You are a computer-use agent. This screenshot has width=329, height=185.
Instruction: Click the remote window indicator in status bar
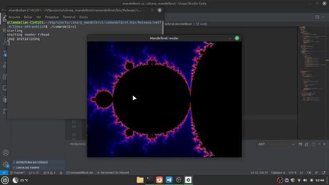point(4,173)
